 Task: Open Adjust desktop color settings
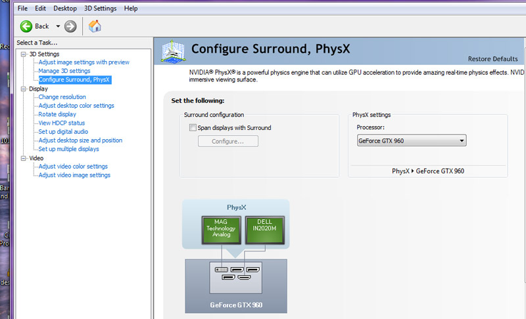click(76, 106)
